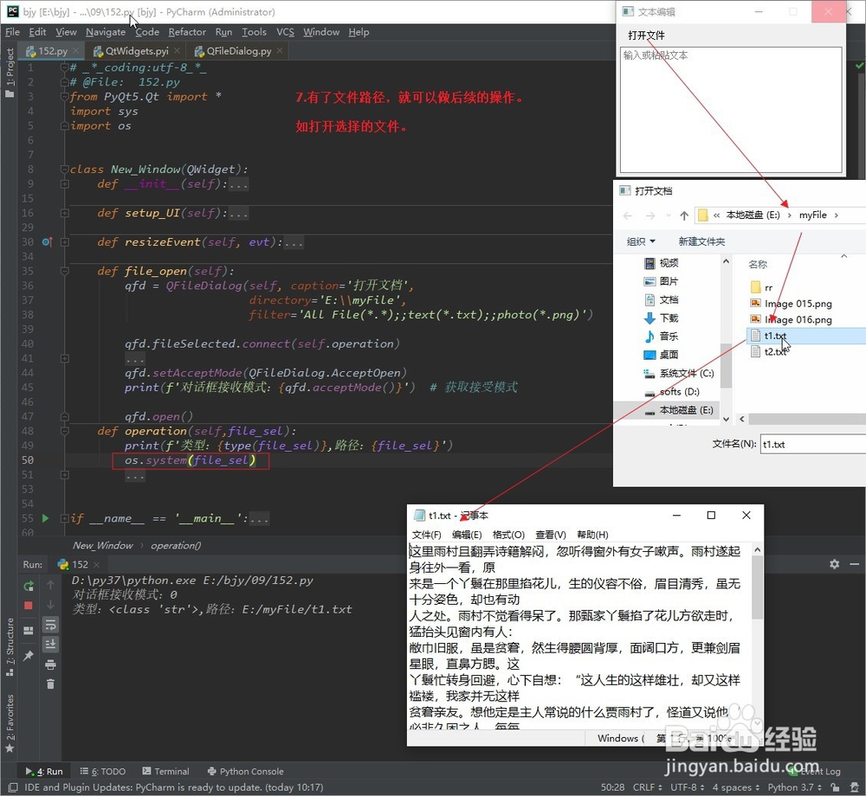Open CRLF line separator selector
866x796 pixels.
click(x=647, y=787)
